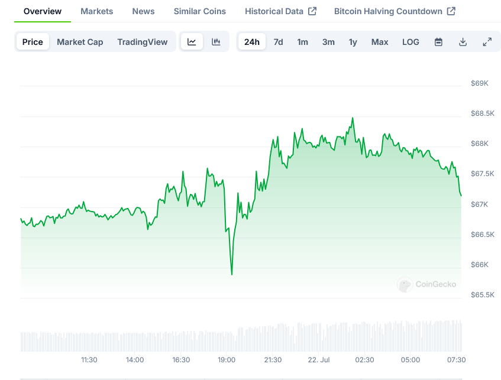The width and height of the screenshot is (501, 380).
Task: Select the 1y time range
Action: (x=353, y=42)
